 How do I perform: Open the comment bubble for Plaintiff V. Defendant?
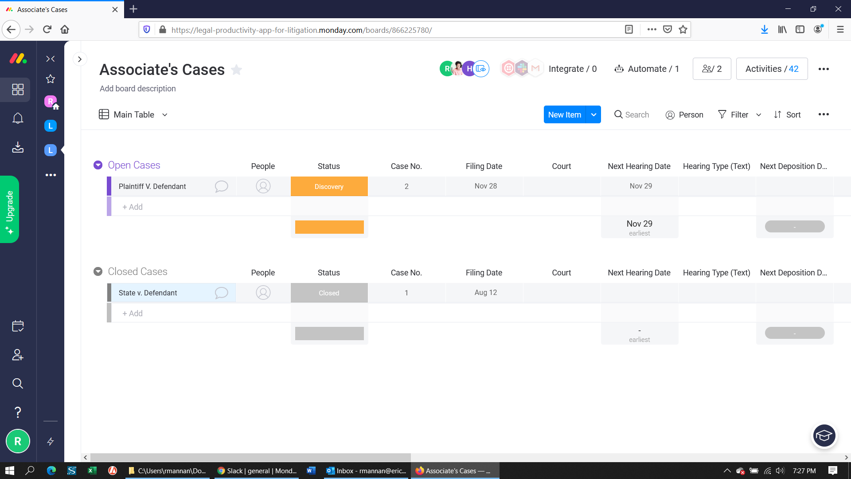pyautogui.click(x=221, y=186)
